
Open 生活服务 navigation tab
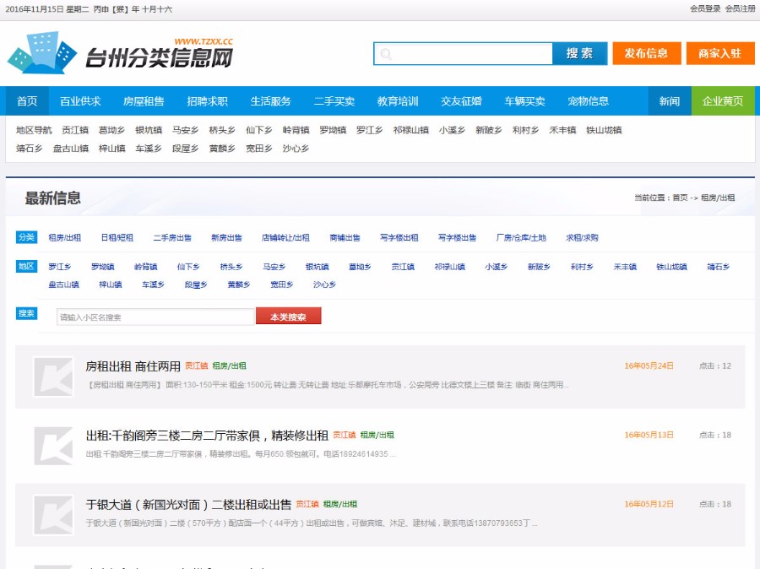click(271, 100)
